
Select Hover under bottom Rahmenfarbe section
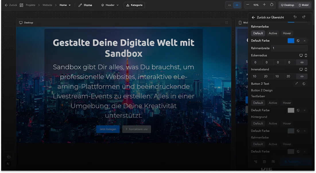(x=287, y=144)
